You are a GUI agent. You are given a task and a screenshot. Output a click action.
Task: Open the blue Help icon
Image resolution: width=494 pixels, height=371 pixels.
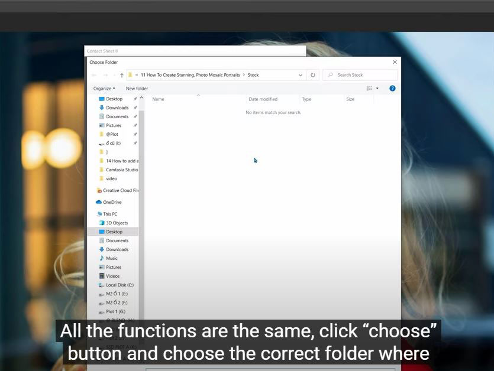coord(392,89)
